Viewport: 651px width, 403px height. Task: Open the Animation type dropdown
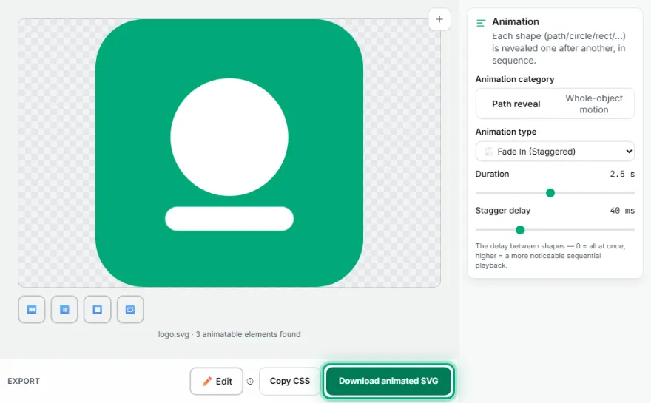point(555,152)
